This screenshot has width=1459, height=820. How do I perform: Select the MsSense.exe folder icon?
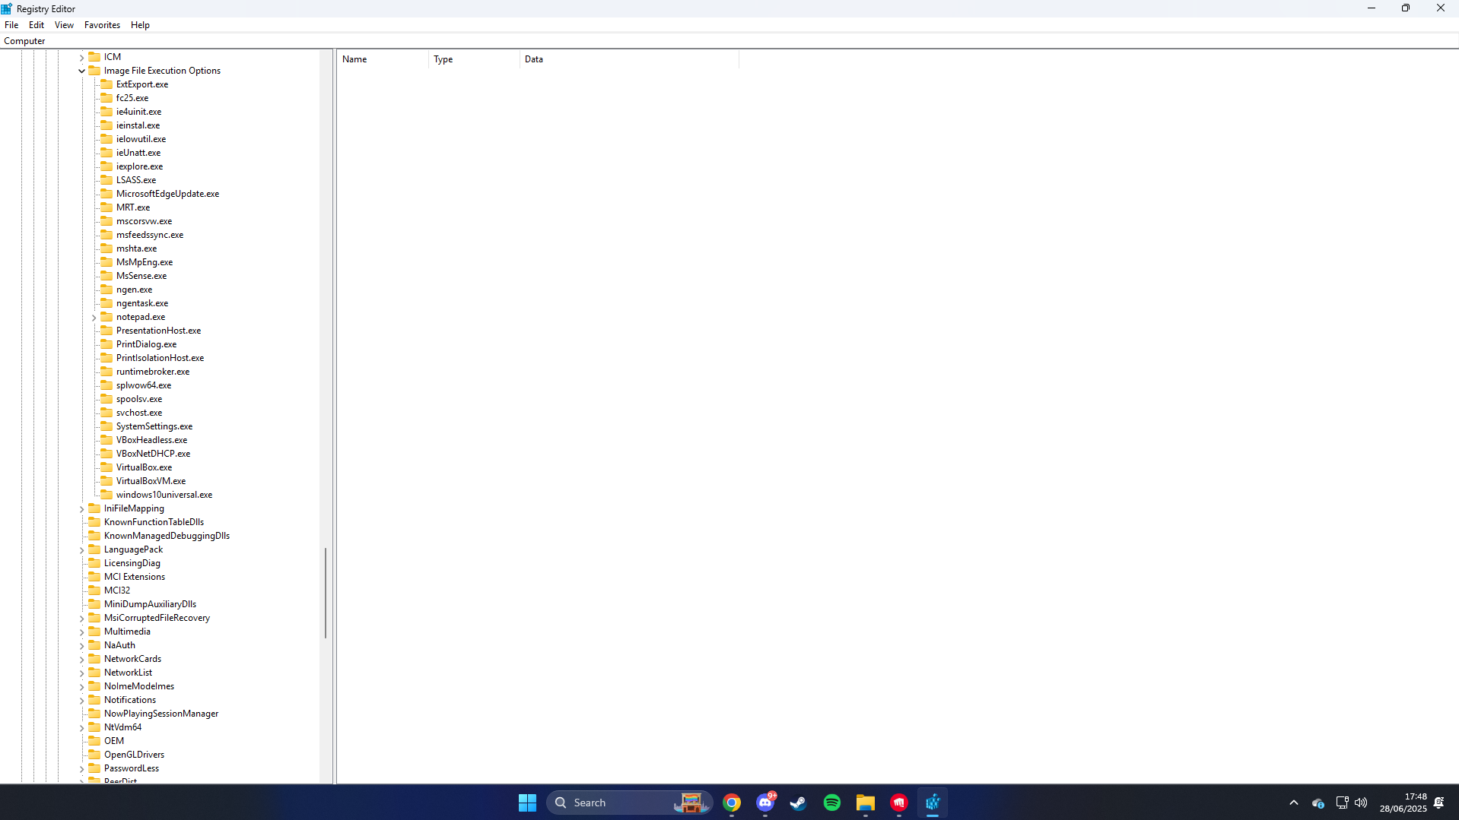pyautogui.click(x=106, y=276)
